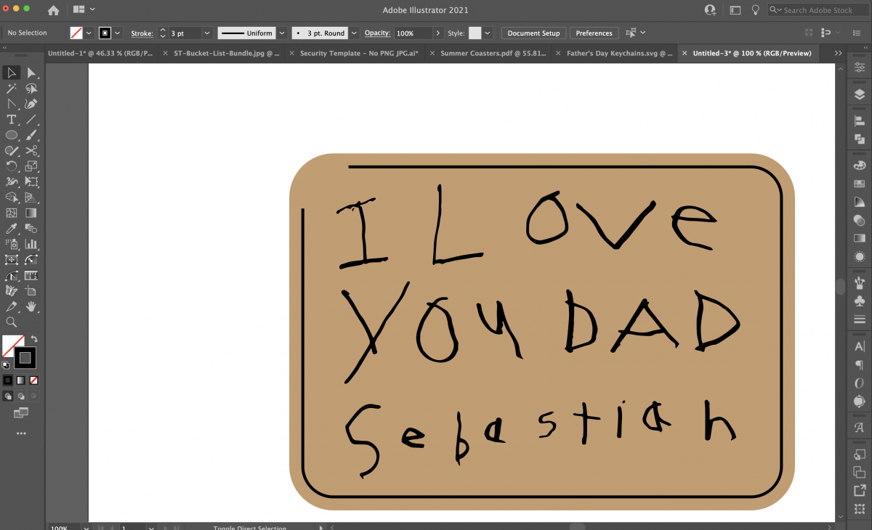Switch to Draw Behind mode

[x=21, y=396]
